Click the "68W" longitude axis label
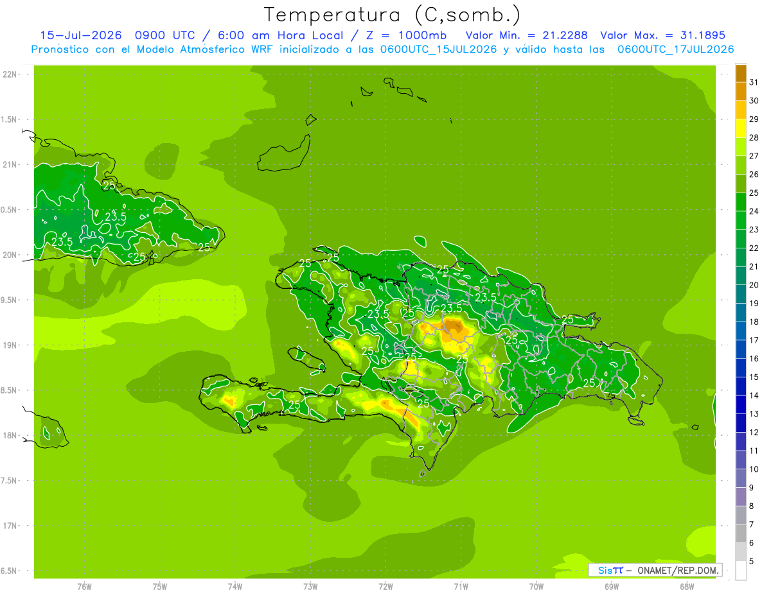Screen dimensions: 771x595 tap(687, 587)
